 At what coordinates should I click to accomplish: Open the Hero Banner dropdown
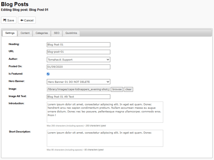pyautogui.click(x=78, y=82)
